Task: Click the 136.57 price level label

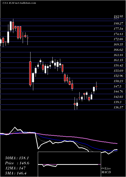Action: [x=118, y=107]
